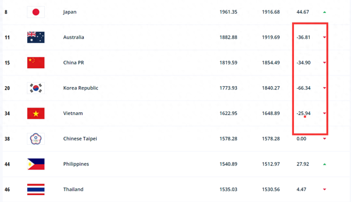Click the Thailand flag icon
Viewport: 351px width, 202px height.
pyautogui.click(x=36, y=189)
